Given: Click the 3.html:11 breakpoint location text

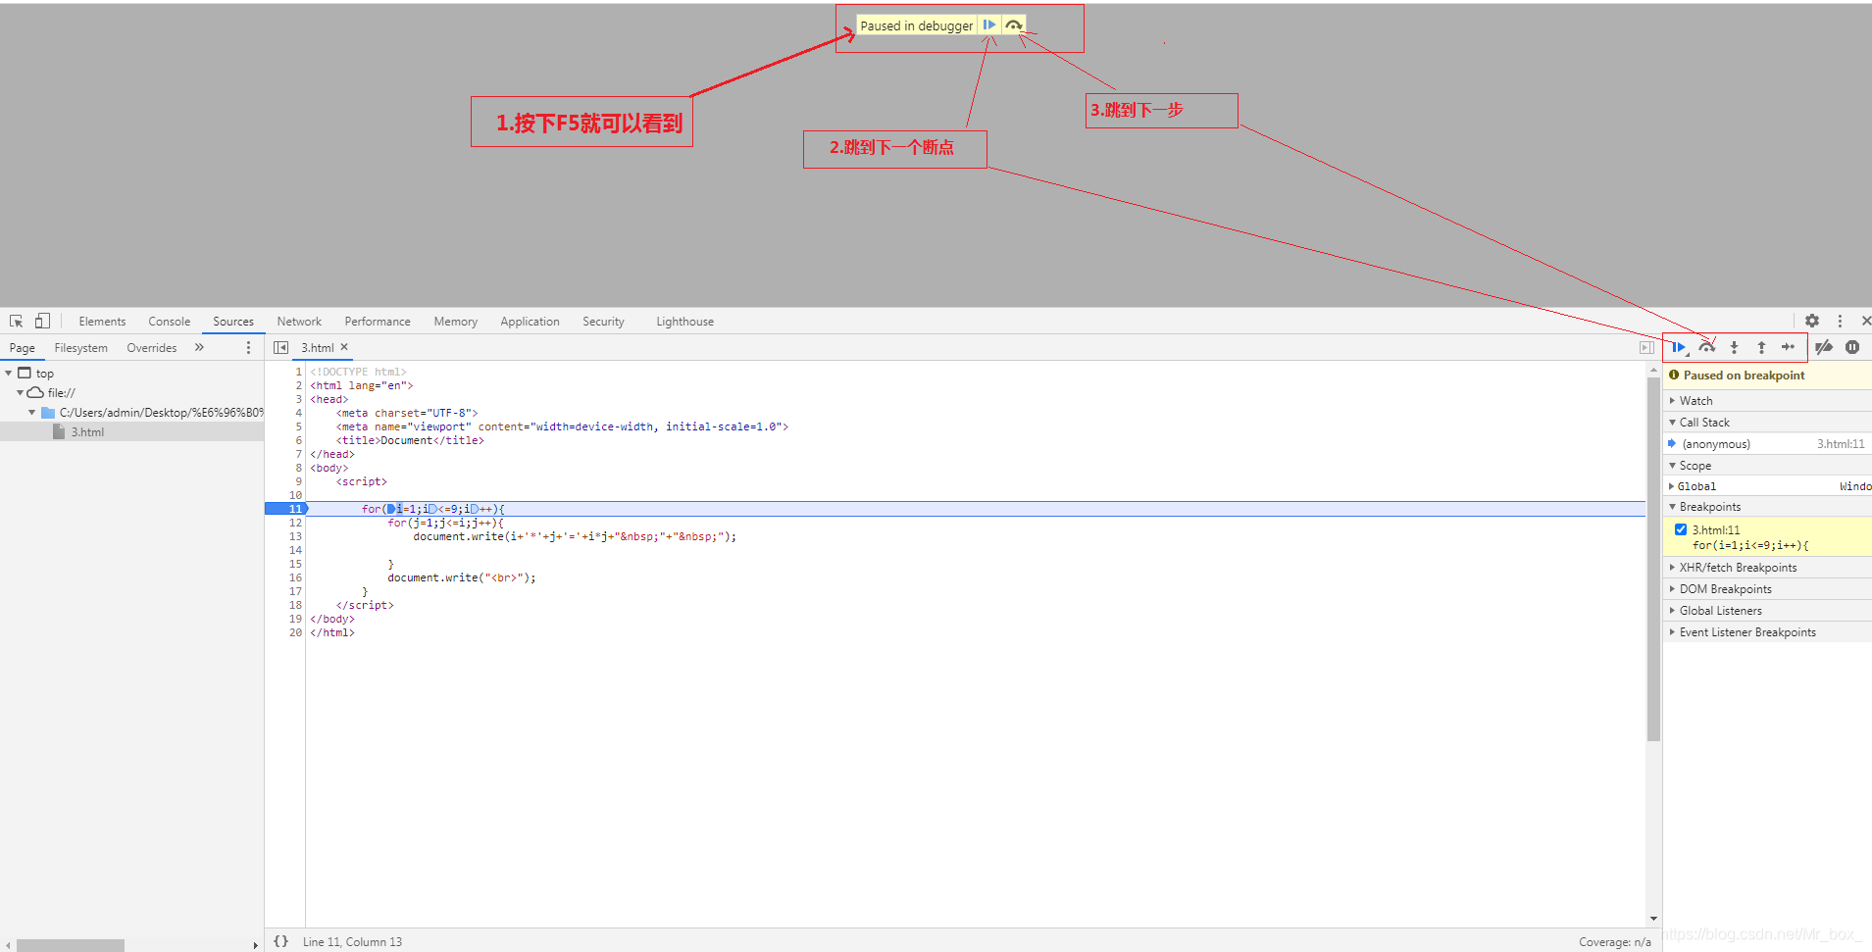Looking at the screenshot, I should pos(1716,530).
